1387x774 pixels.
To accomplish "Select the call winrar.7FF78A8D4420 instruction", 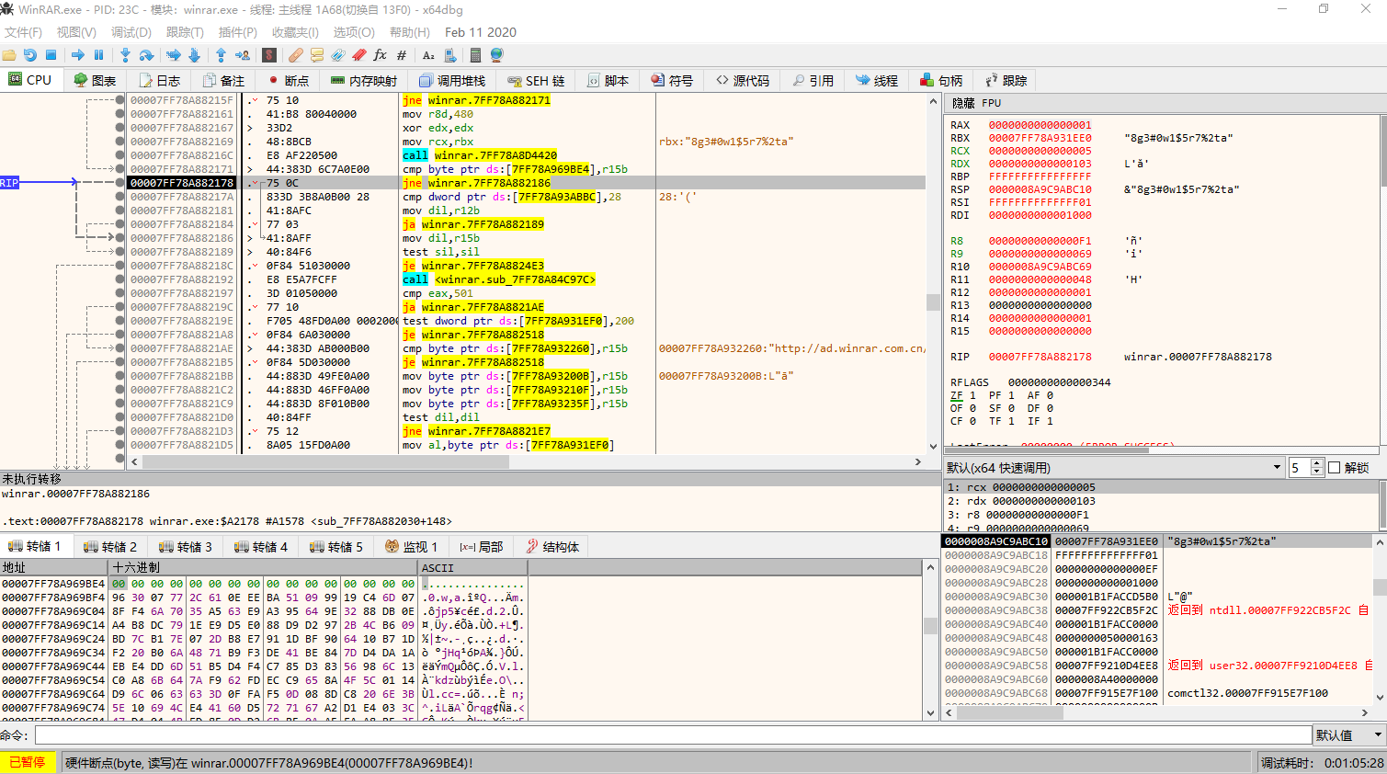I will (480, 155).
